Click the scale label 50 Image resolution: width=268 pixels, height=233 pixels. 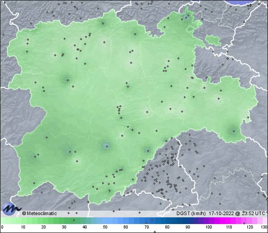(x=105, y=227)
